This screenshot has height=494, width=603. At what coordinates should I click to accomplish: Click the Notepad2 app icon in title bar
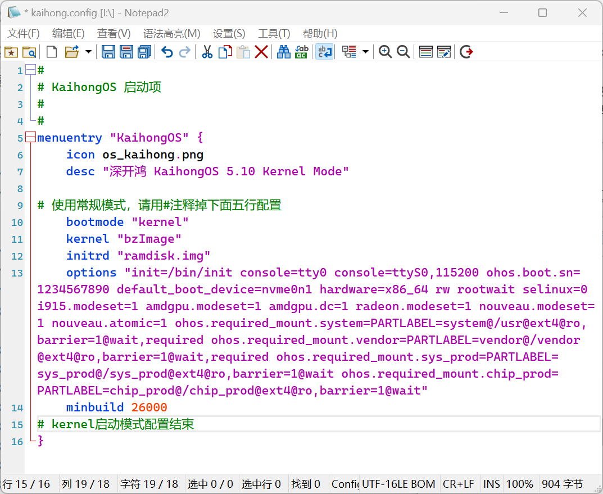click(x=14, y=12)
